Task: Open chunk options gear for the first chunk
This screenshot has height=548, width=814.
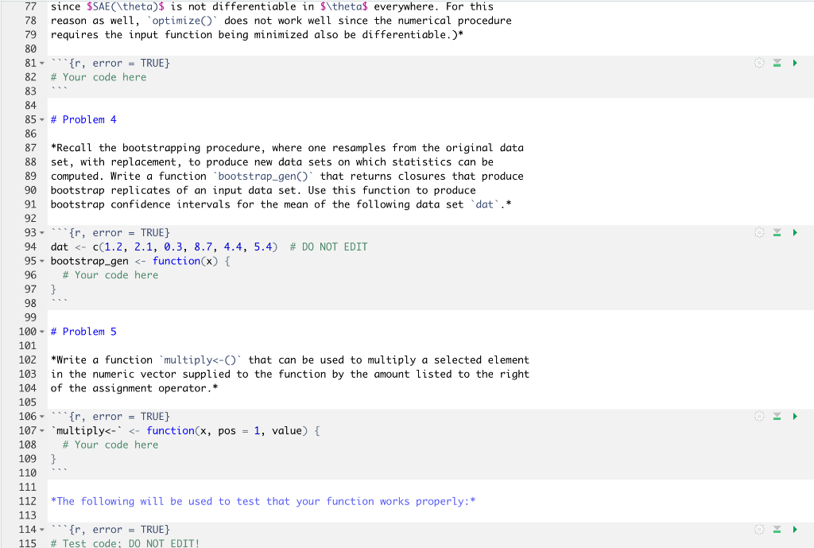Action: coord(759,63)
